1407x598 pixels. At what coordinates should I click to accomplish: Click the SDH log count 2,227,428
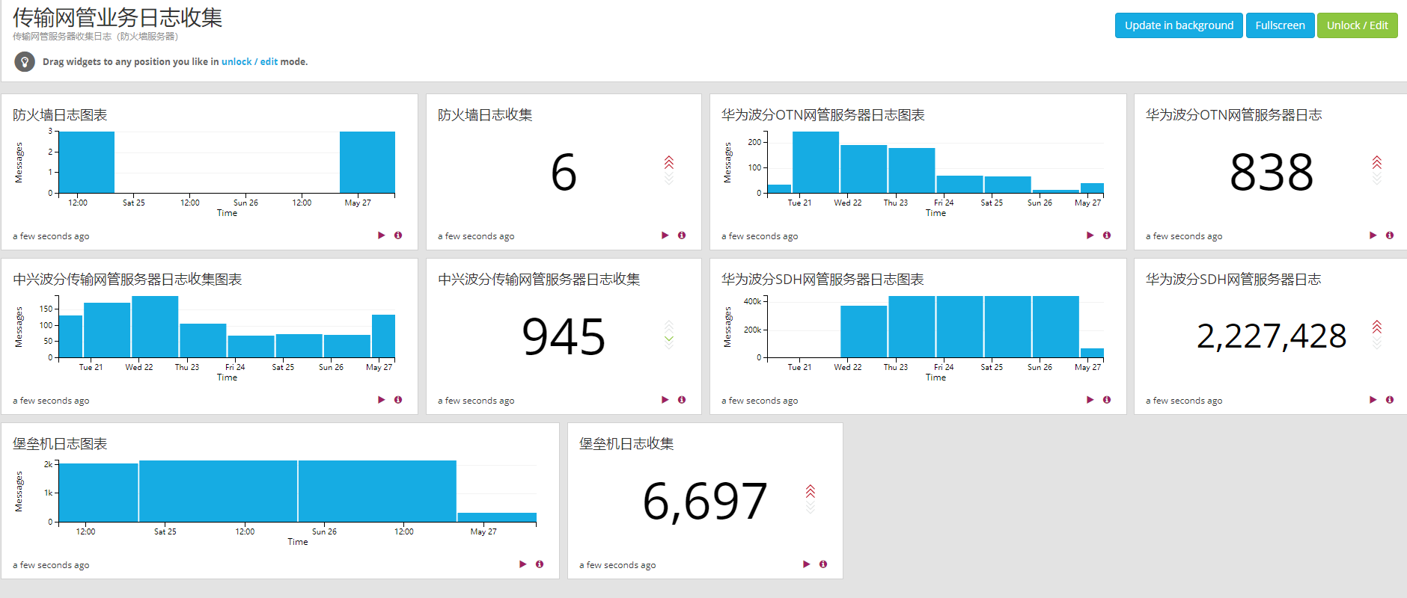coord(1272,336)
